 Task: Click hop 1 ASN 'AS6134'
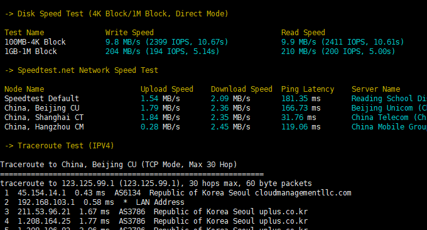(127, 193)
